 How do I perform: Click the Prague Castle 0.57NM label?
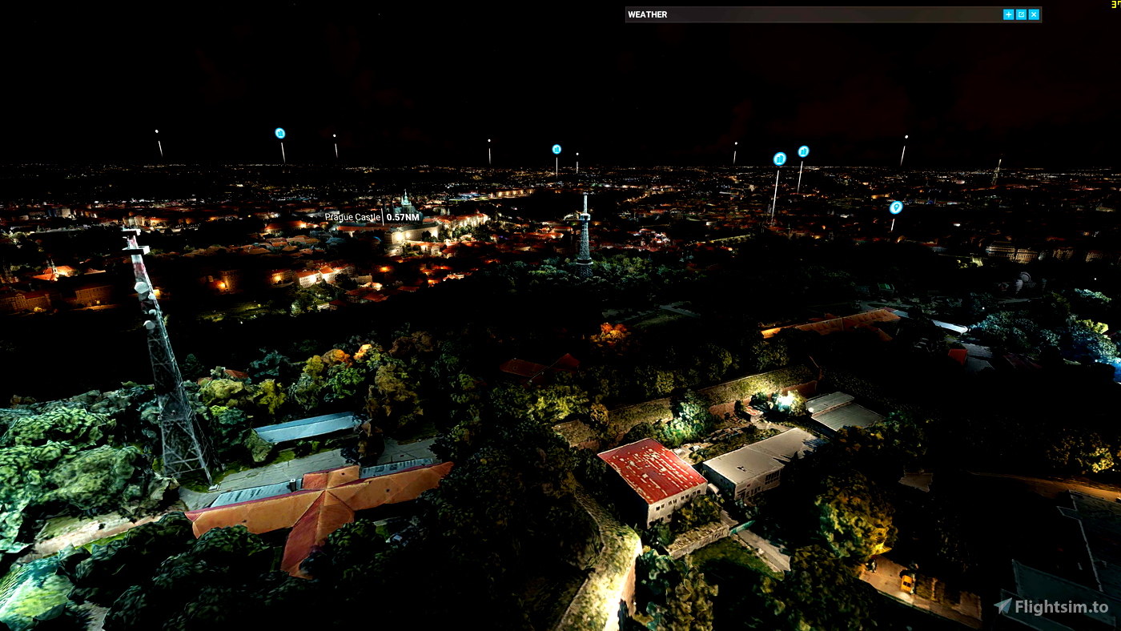[x=372, y=217]
